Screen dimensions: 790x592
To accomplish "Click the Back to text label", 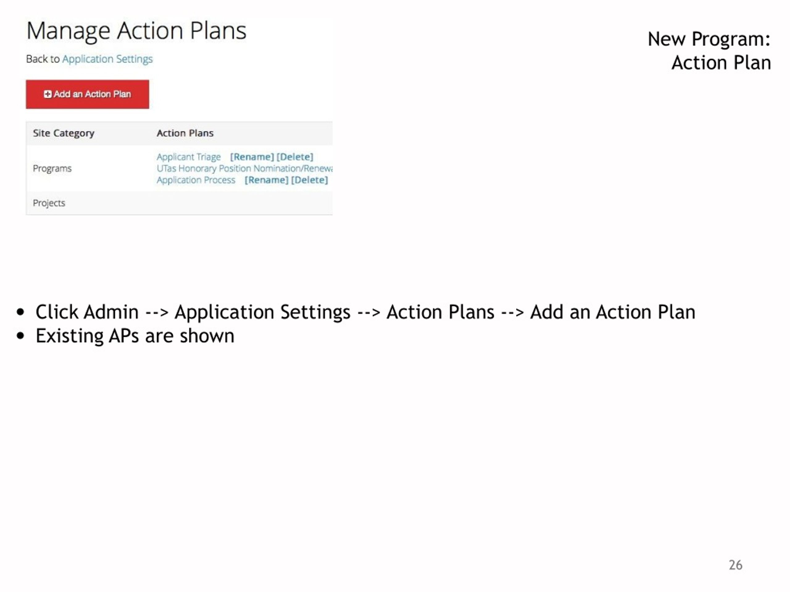I will (x=43, y=59).
